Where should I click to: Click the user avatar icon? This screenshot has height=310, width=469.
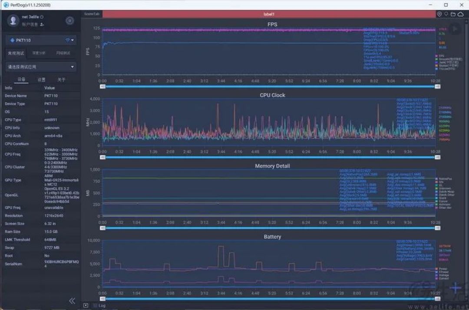pyautogui.click(x=13, y=21)
